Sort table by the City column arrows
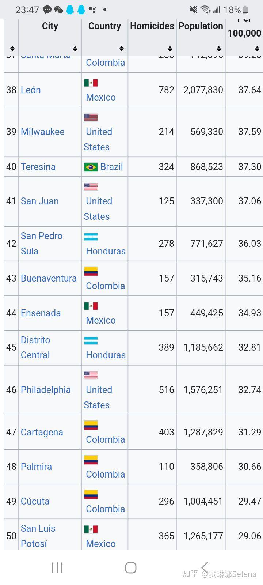Viewport: 263px width, 585px height. tap(75, 49)
